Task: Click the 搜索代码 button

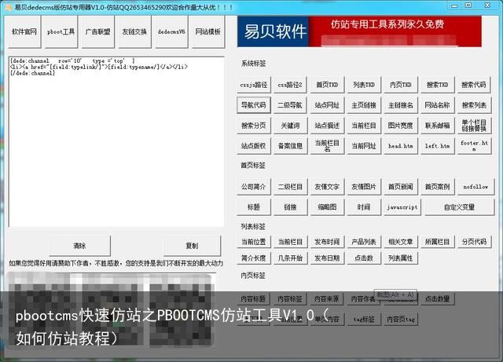Action: tap(474, 85)
